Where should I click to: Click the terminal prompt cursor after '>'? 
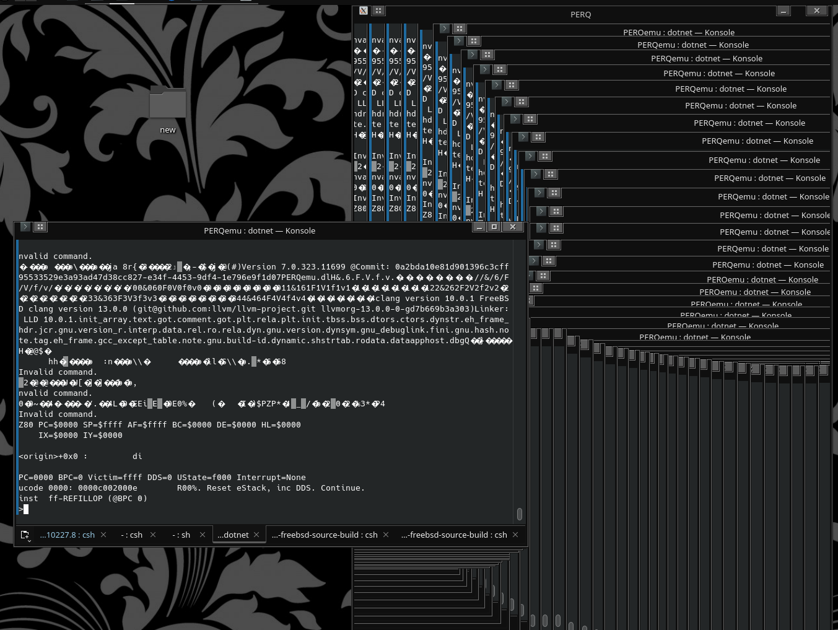(x=26, y=509)
